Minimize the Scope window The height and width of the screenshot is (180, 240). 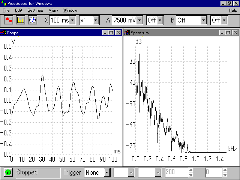coord(105,33)
